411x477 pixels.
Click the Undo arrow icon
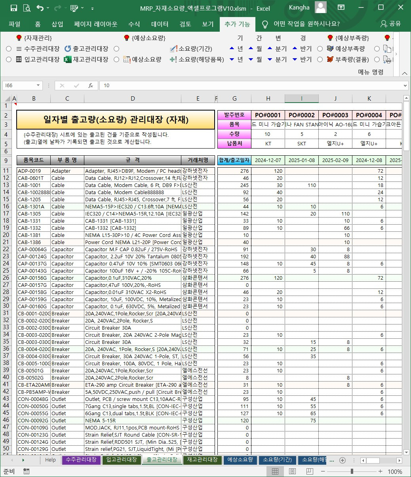[x=40, y=8]
